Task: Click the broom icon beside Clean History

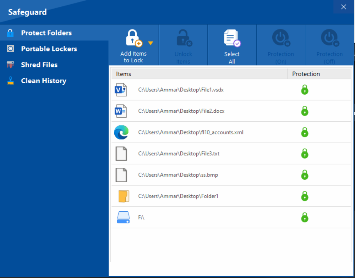Action: pos(10,81)
